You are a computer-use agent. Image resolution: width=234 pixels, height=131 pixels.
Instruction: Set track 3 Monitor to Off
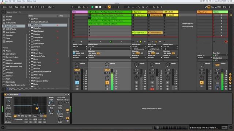142,53
